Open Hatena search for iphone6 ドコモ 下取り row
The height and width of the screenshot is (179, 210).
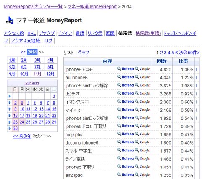point(126,126)
